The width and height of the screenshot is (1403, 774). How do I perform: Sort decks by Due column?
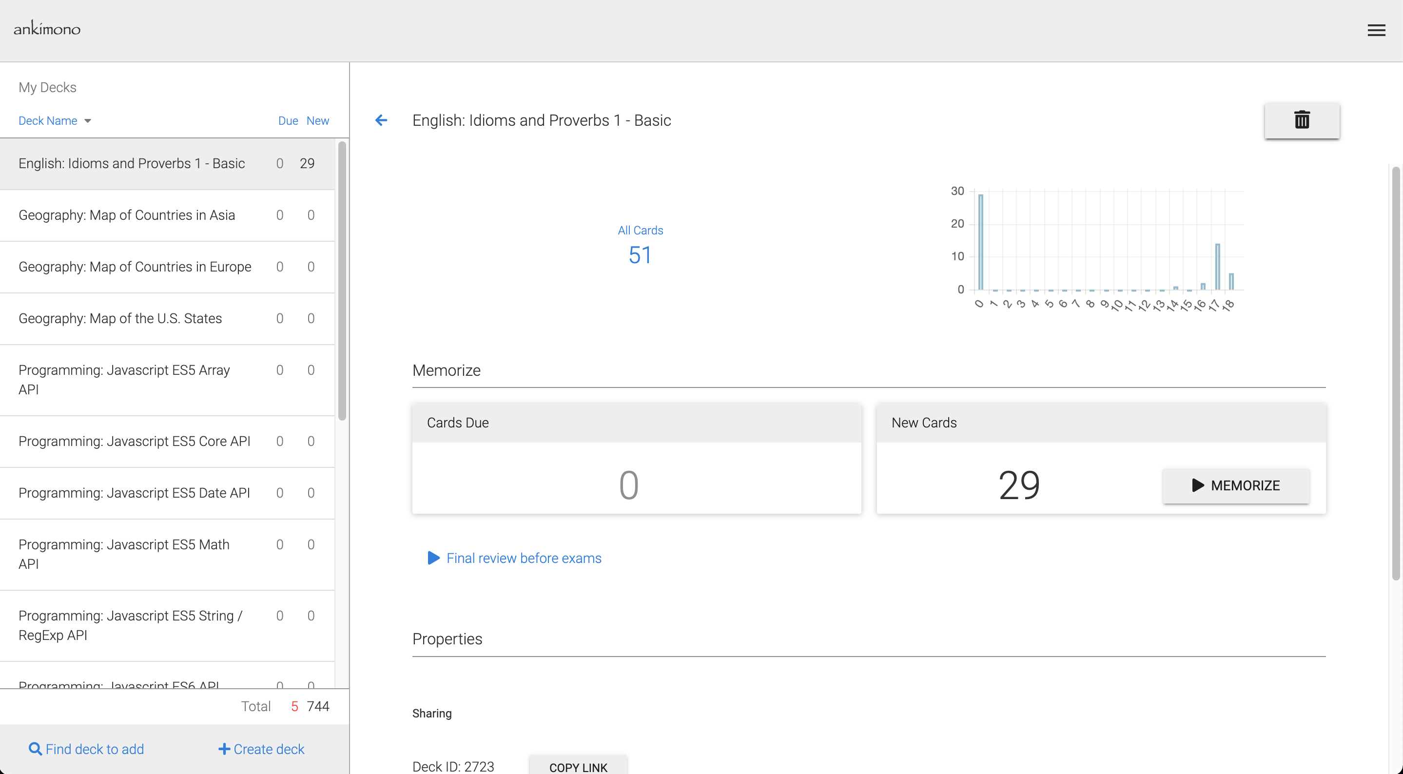(288, 121)
